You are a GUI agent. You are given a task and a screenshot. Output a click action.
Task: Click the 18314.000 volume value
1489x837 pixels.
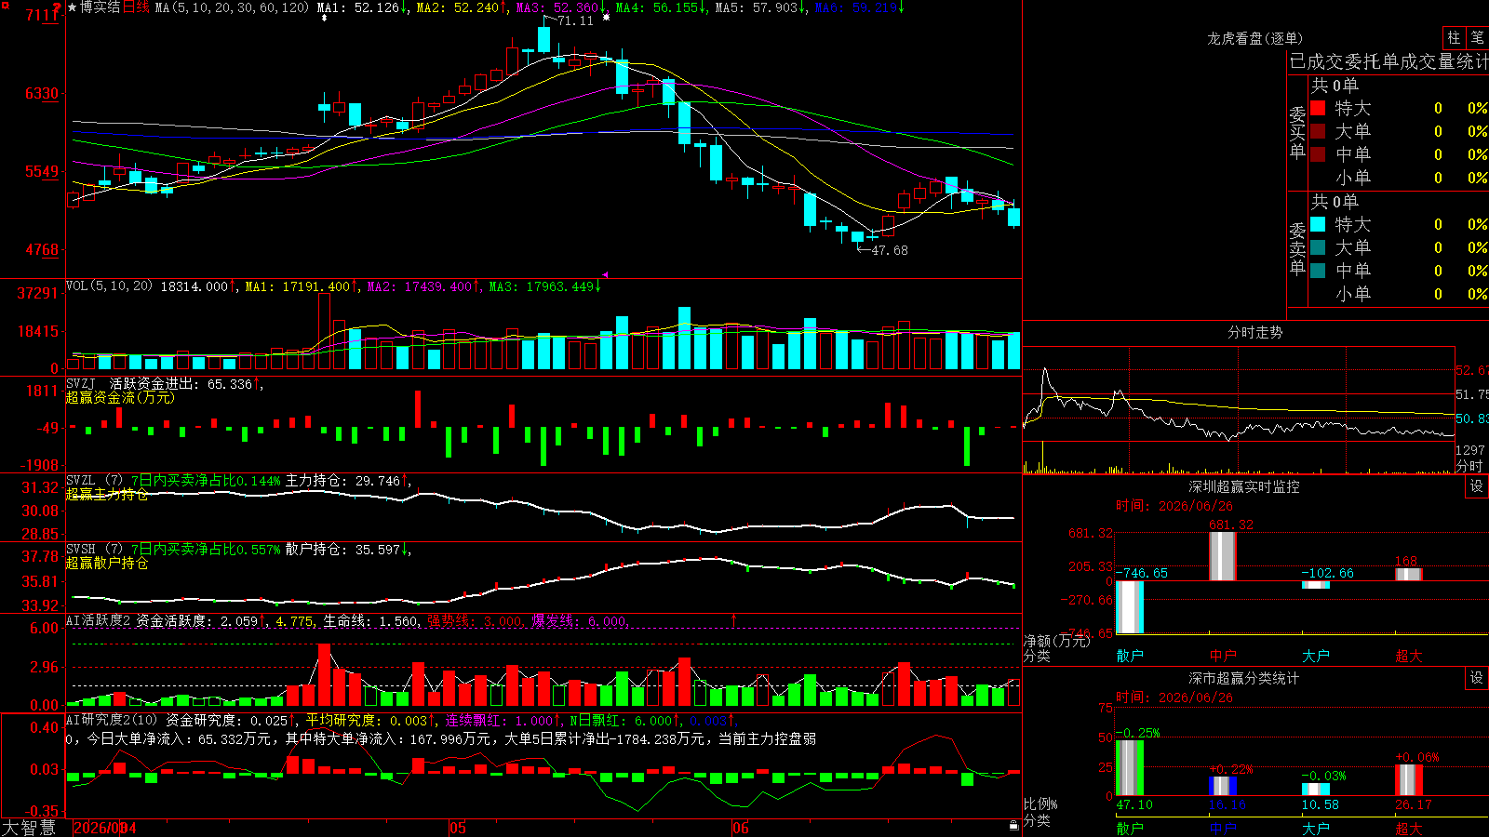click(x=195, y=286)
